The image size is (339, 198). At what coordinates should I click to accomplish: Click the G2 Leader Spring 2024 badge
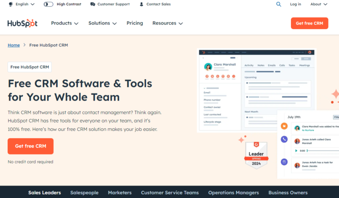(256, 155)
